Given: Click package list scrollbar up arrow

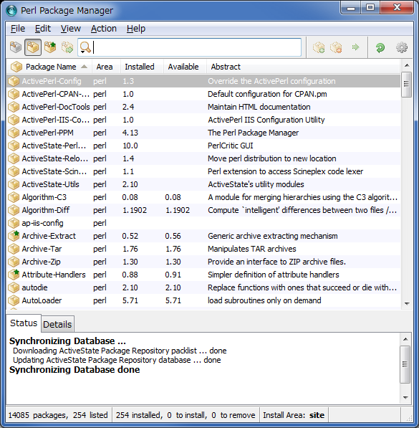Looking at the screenshot, I should tap(407, 65).
